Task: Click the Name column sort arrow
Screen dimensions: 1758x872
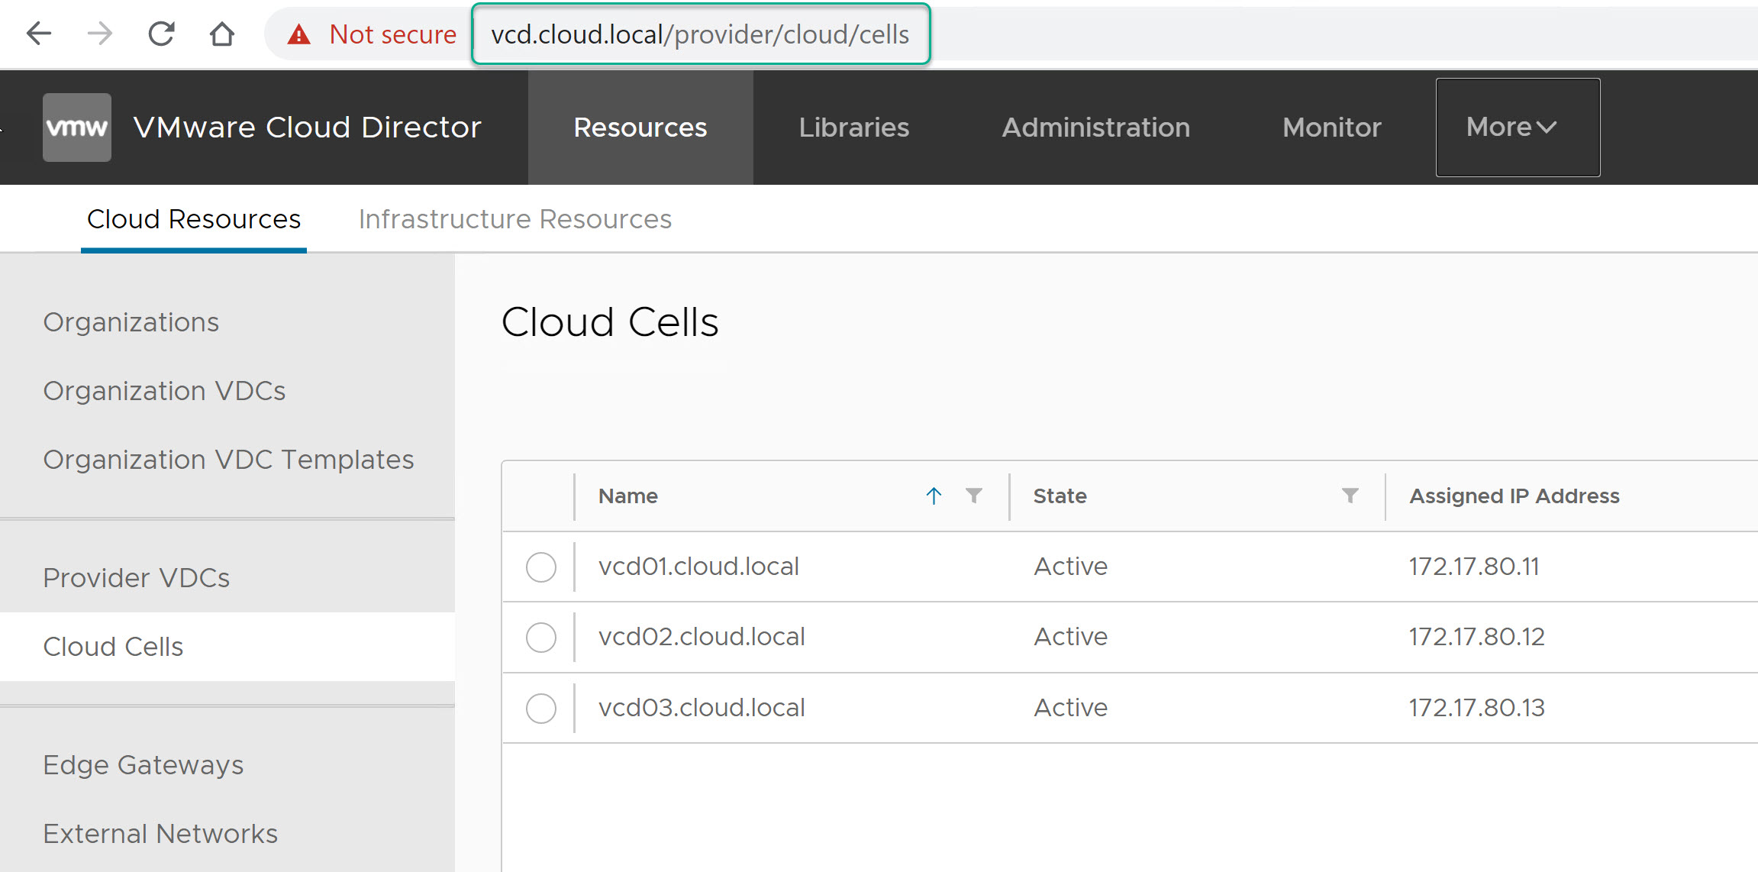Action: pyautogui.click(x=934, y=496)
